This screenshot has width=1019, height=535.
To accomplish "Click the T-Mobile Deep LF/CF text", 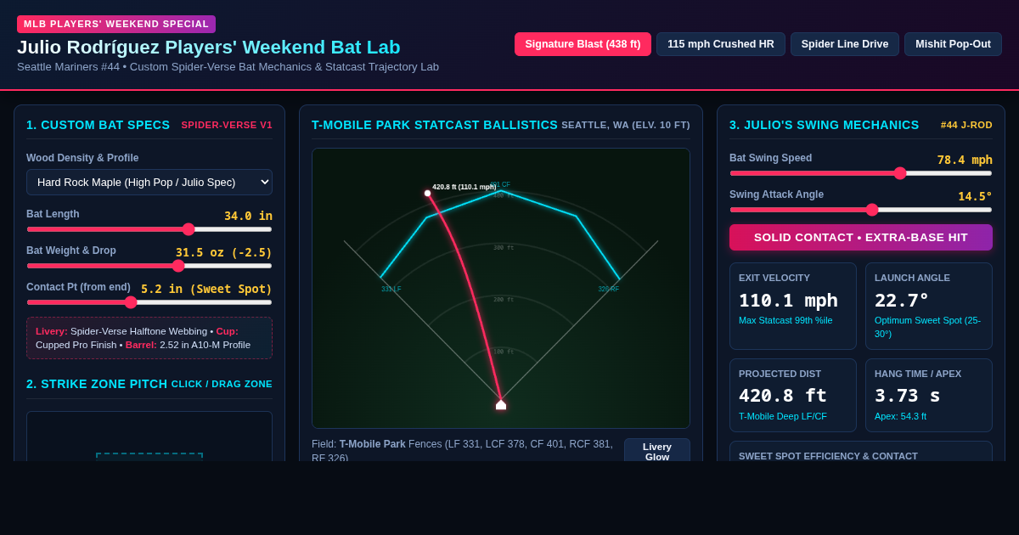I will (x=783, y=416).
